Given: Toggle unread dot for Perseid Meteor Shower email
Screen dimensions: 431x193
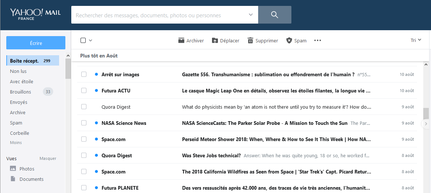Looking at the screenshot, I should [x=96, y=139].
